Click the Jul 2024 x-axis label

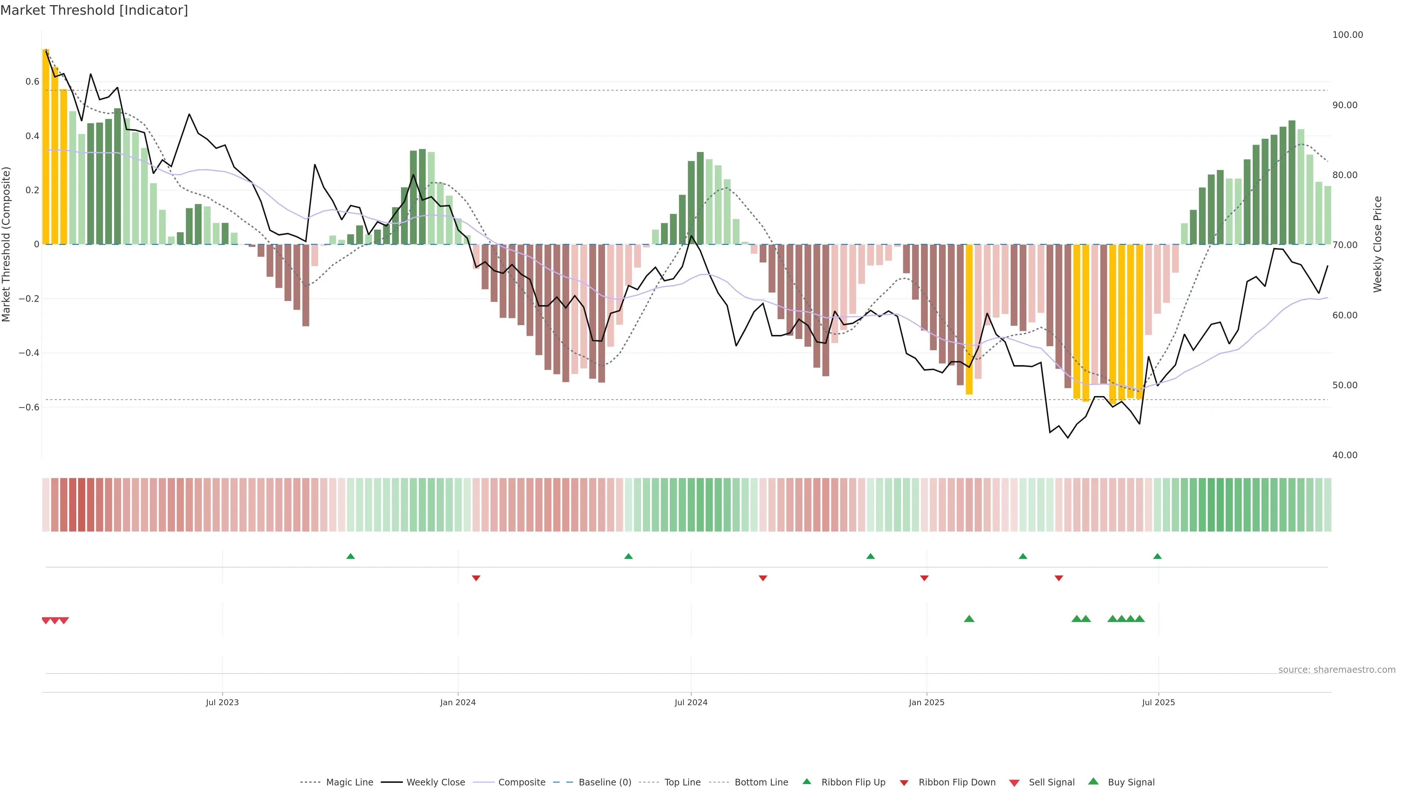coord(690,702)
